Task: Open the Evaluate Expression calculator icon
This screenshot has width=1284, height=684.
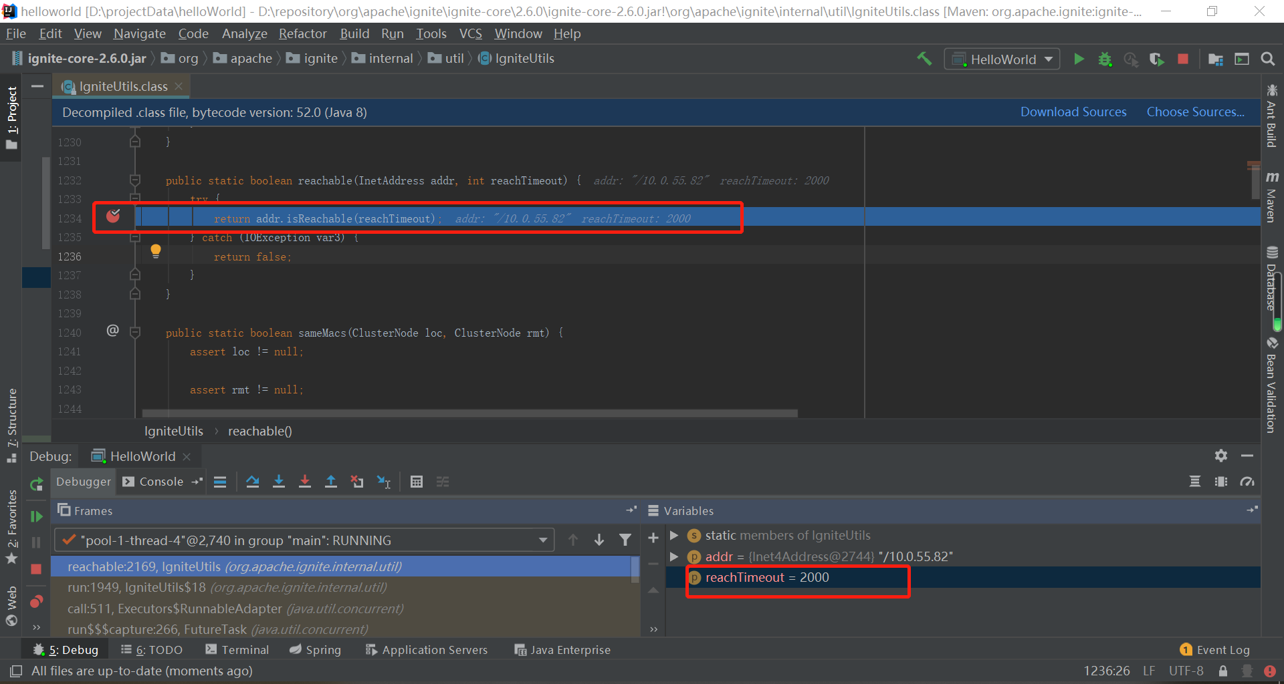Action: point(417,482)
